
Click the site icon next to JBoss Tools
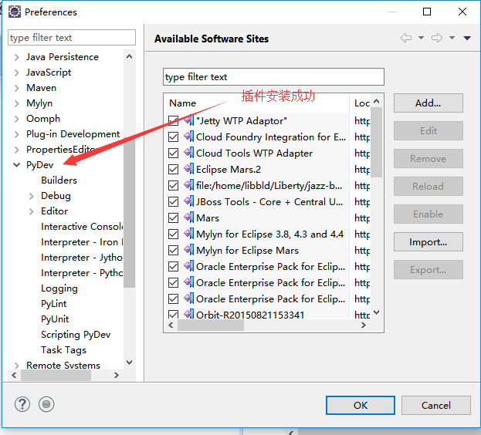[188, 201]
